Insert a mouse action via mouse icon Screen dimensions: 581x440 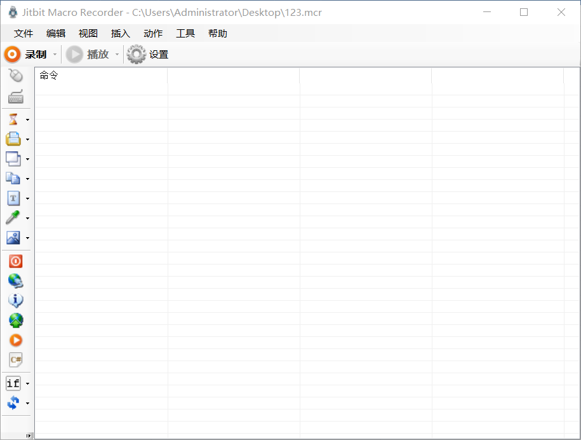click(16, 76)
